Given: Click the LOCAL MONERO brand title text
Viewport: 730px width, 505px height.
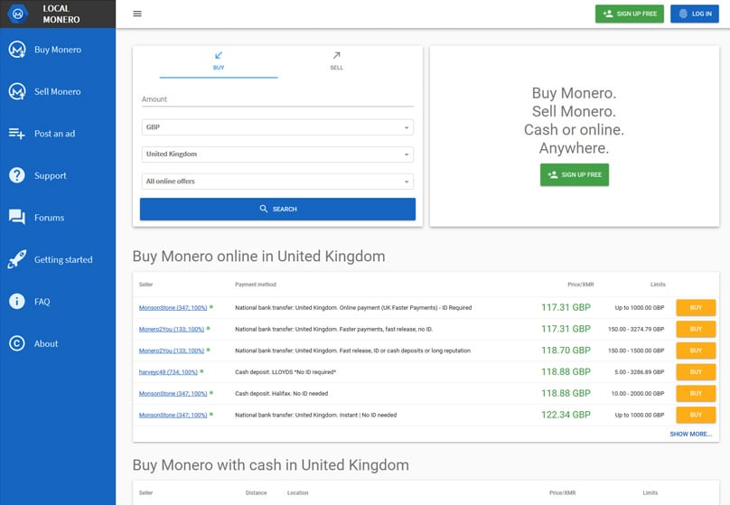Looking at the screenshot, I should (x=61, y=14).
